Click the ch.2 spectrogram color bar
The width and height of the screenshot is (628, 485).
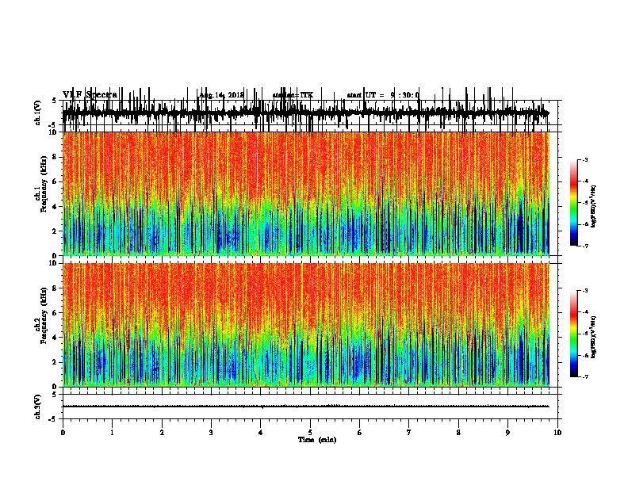coord(574,334)
